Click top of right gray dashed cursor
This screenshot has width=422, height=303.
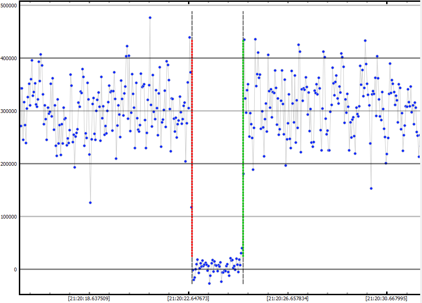(x=243, y=13)
